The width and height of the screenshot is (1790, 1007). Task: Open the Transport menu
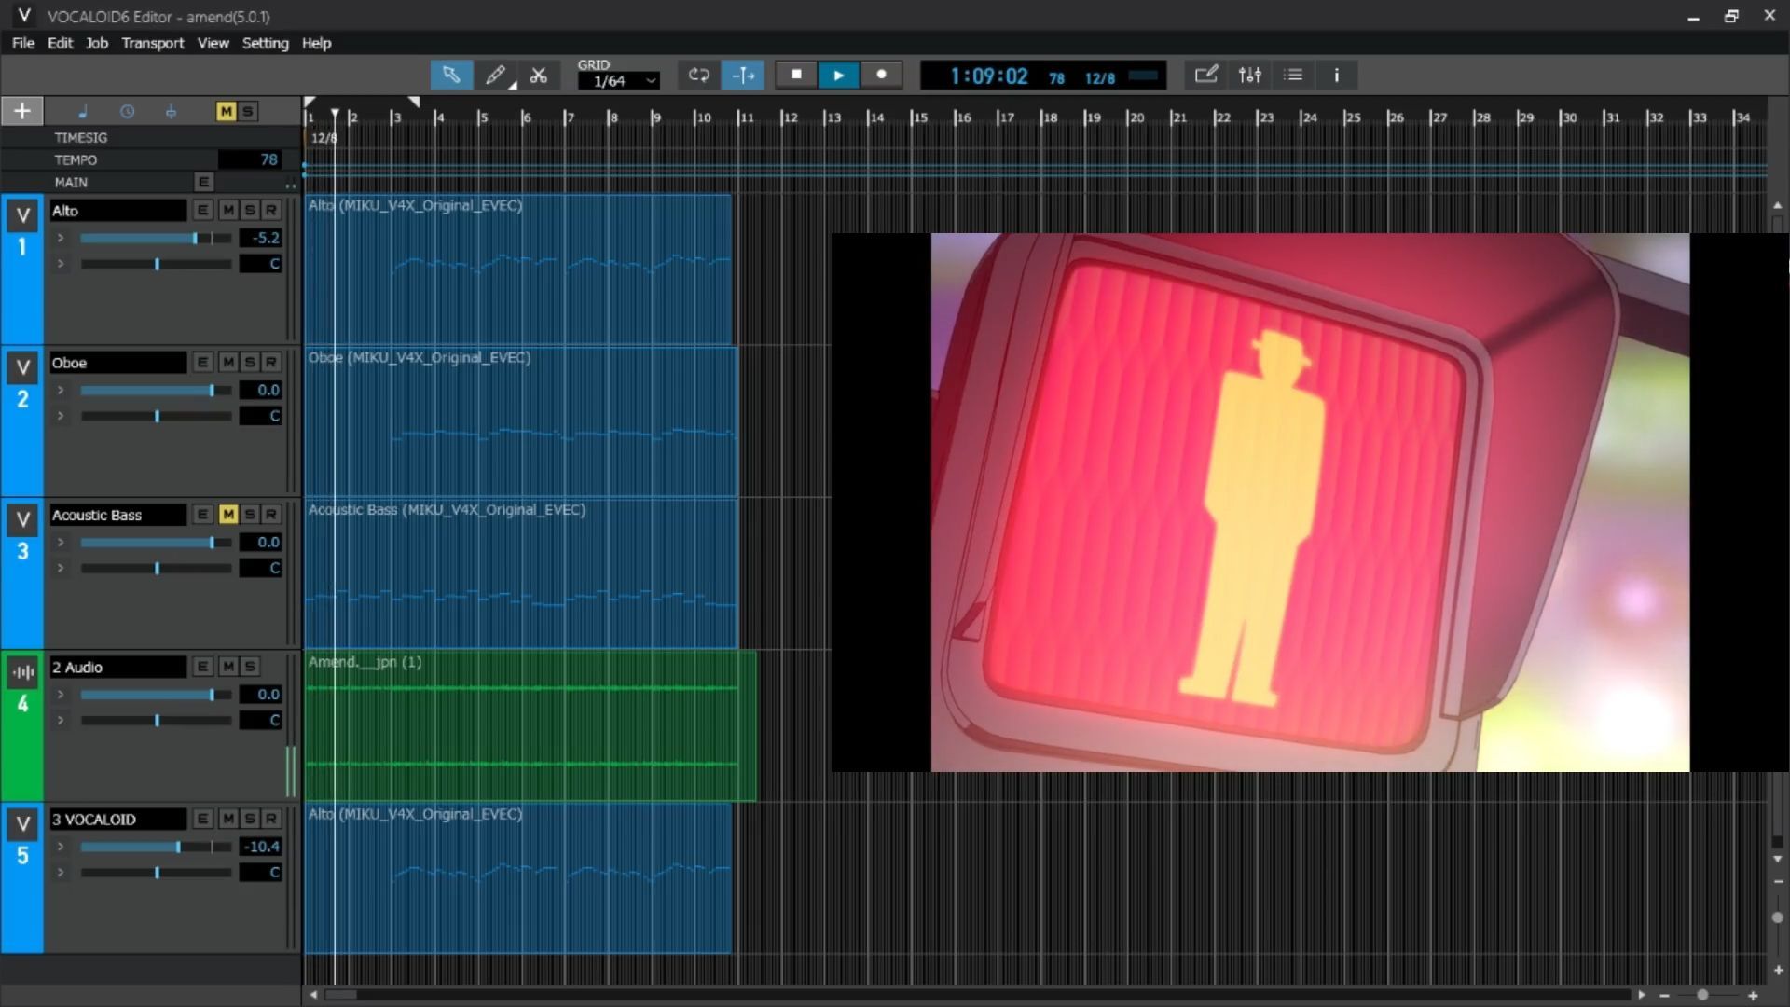tap(152, 43)
